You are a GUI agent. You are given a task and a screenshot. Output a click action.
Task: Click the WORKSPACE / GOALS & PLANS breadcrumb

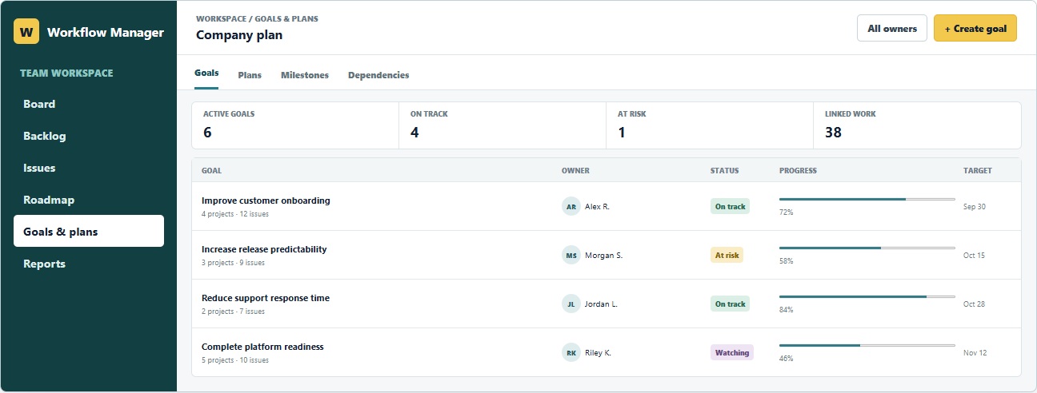257,18
